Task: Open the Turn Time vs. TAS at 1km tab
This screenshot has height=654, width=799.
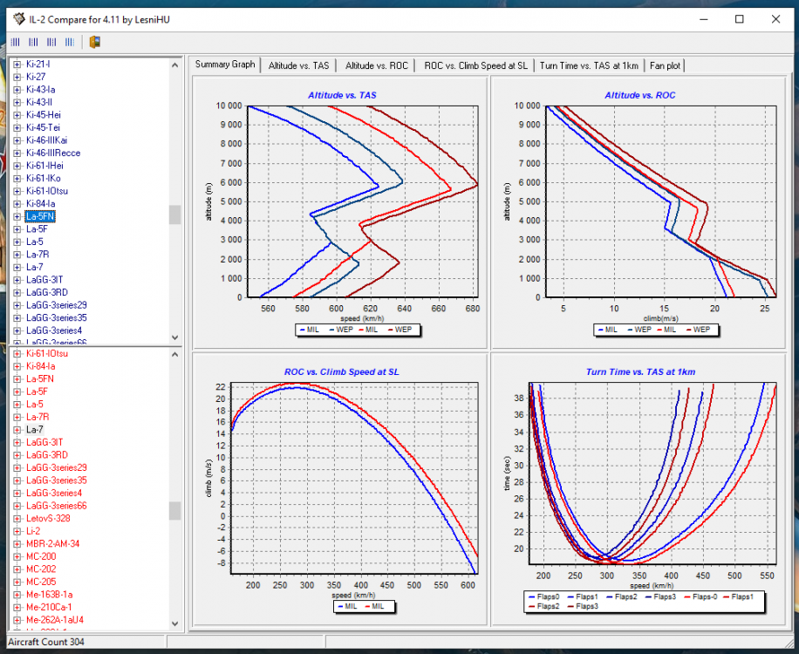Action: point(588,65)
